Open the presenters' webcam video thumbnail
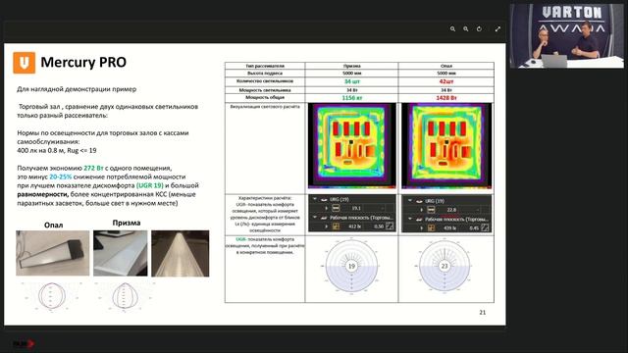 pyautogui.click(x=567, y=36)
